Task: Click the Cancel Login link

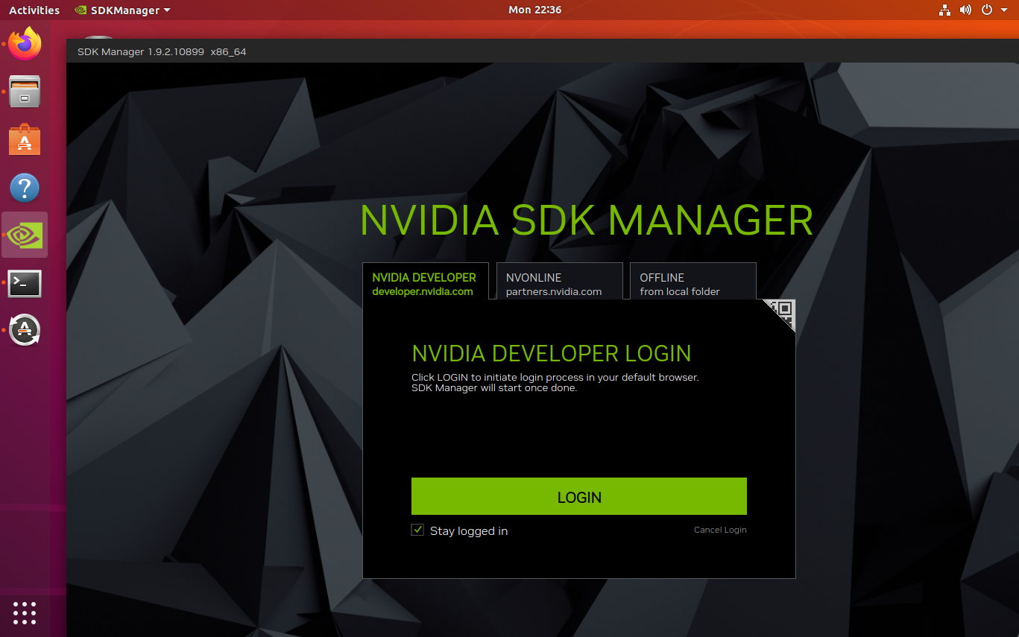Action: click(720, 530)
